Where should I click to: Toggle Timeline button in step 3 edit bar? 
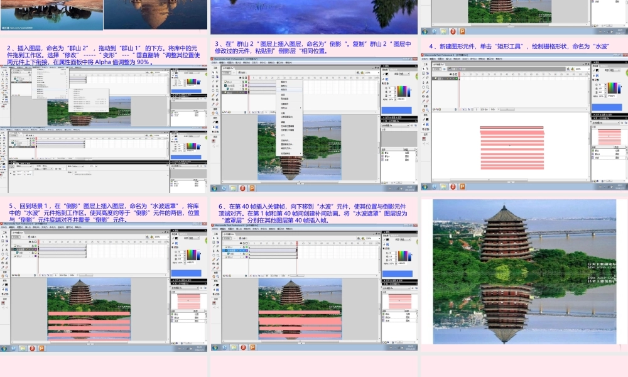click(227, 72)
